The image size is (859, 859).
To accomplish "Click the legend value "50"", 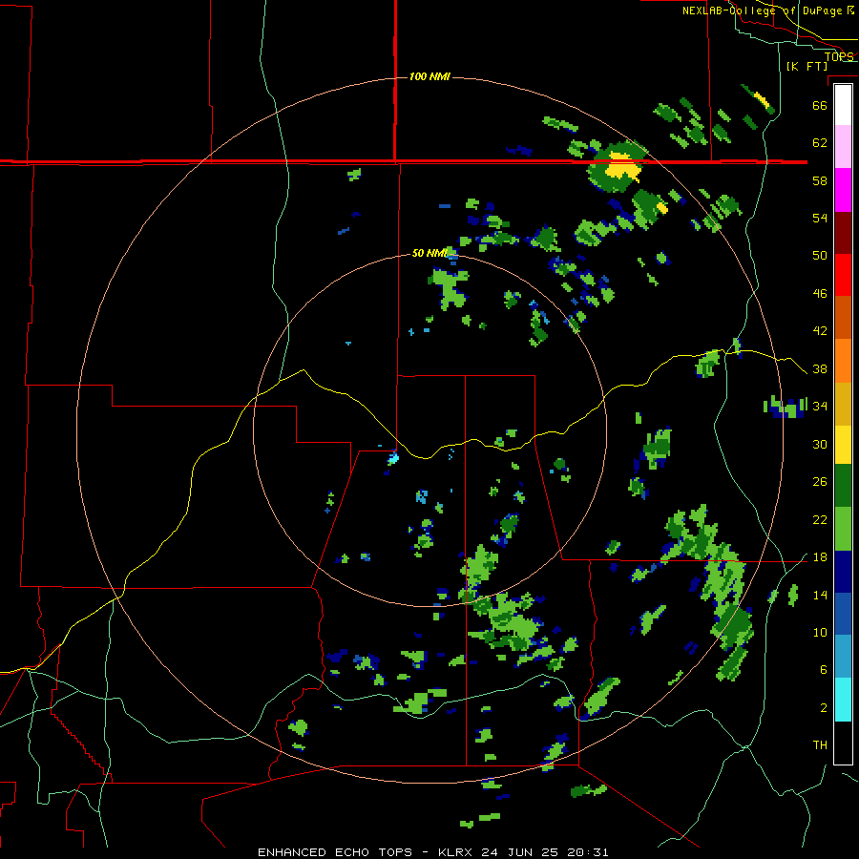I will click(x=820, y=256).
